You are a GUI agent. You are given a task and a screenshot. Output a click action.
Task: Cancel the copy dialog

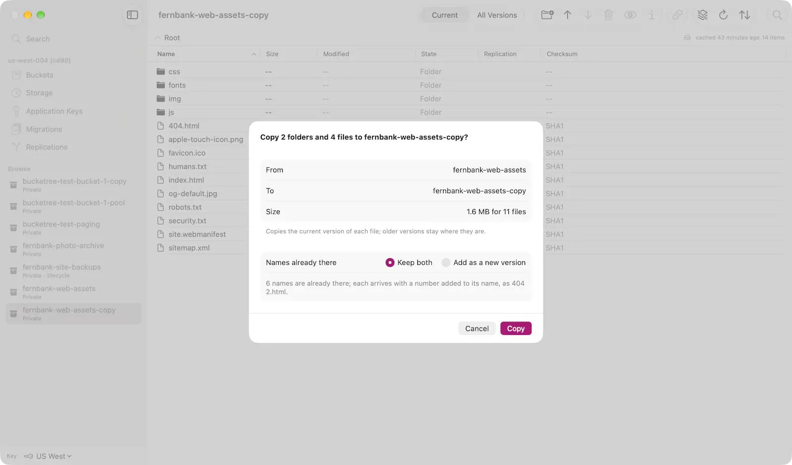(x=477, y=329)
